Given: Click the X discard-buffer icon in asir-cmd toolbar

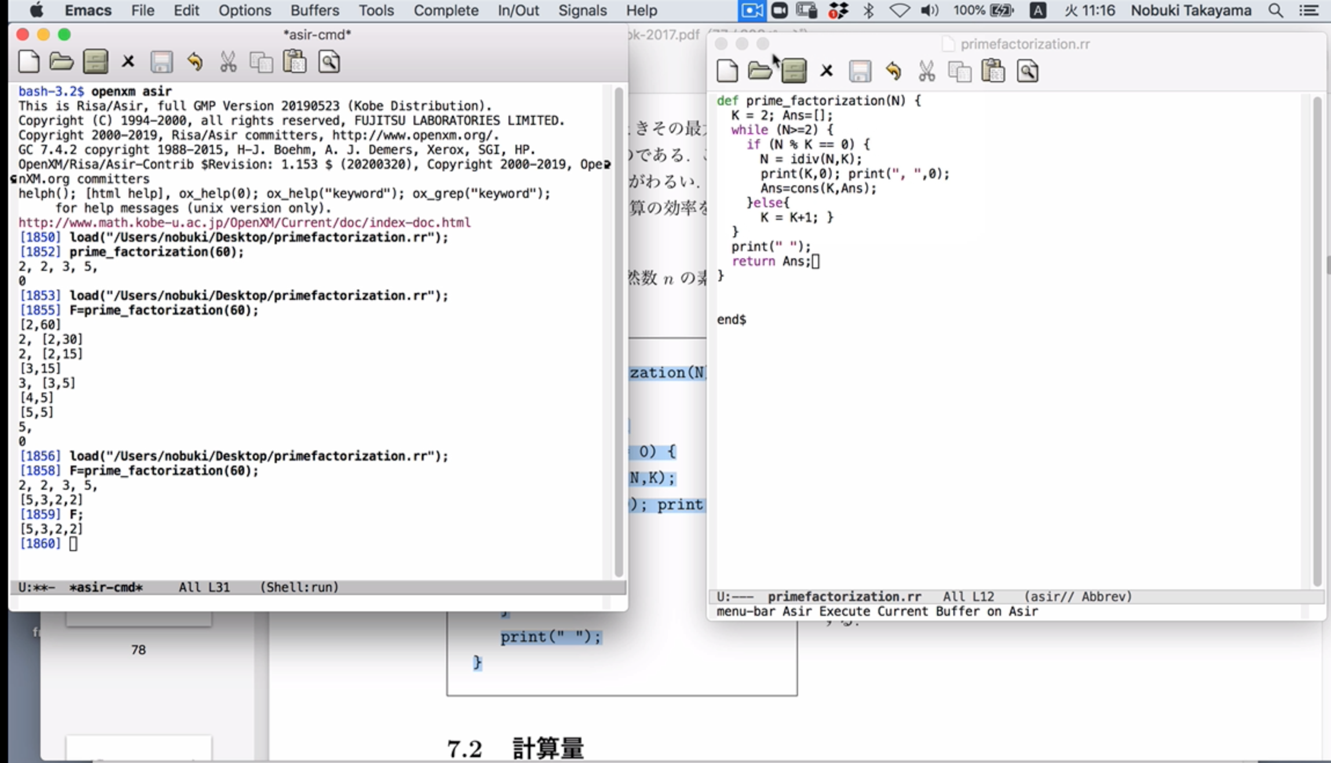Looking at the screenshot, I should pos(128,61).
